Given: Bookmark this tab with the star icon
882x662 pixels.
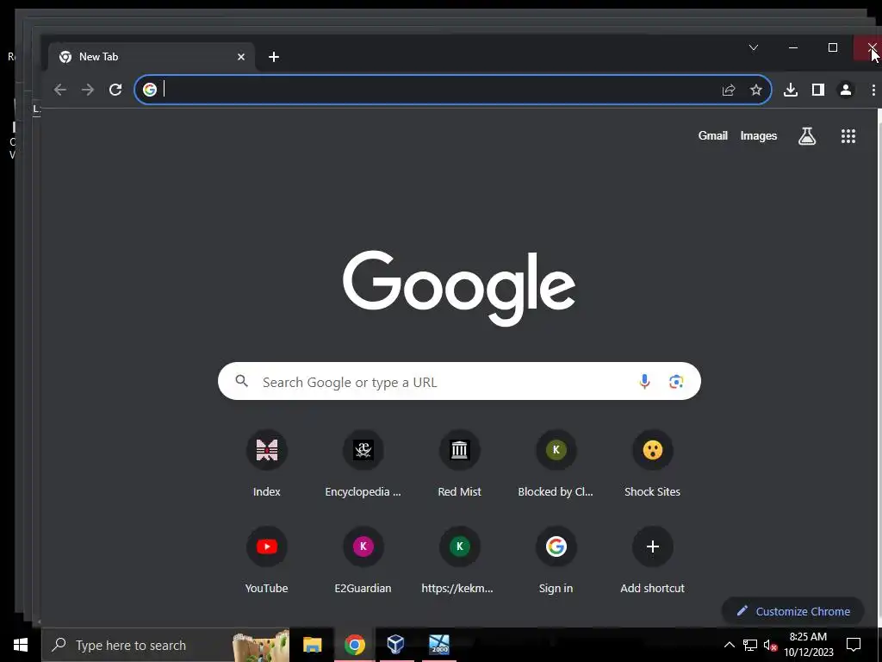Looking at the screenshot, I should (x=756, y=90).
